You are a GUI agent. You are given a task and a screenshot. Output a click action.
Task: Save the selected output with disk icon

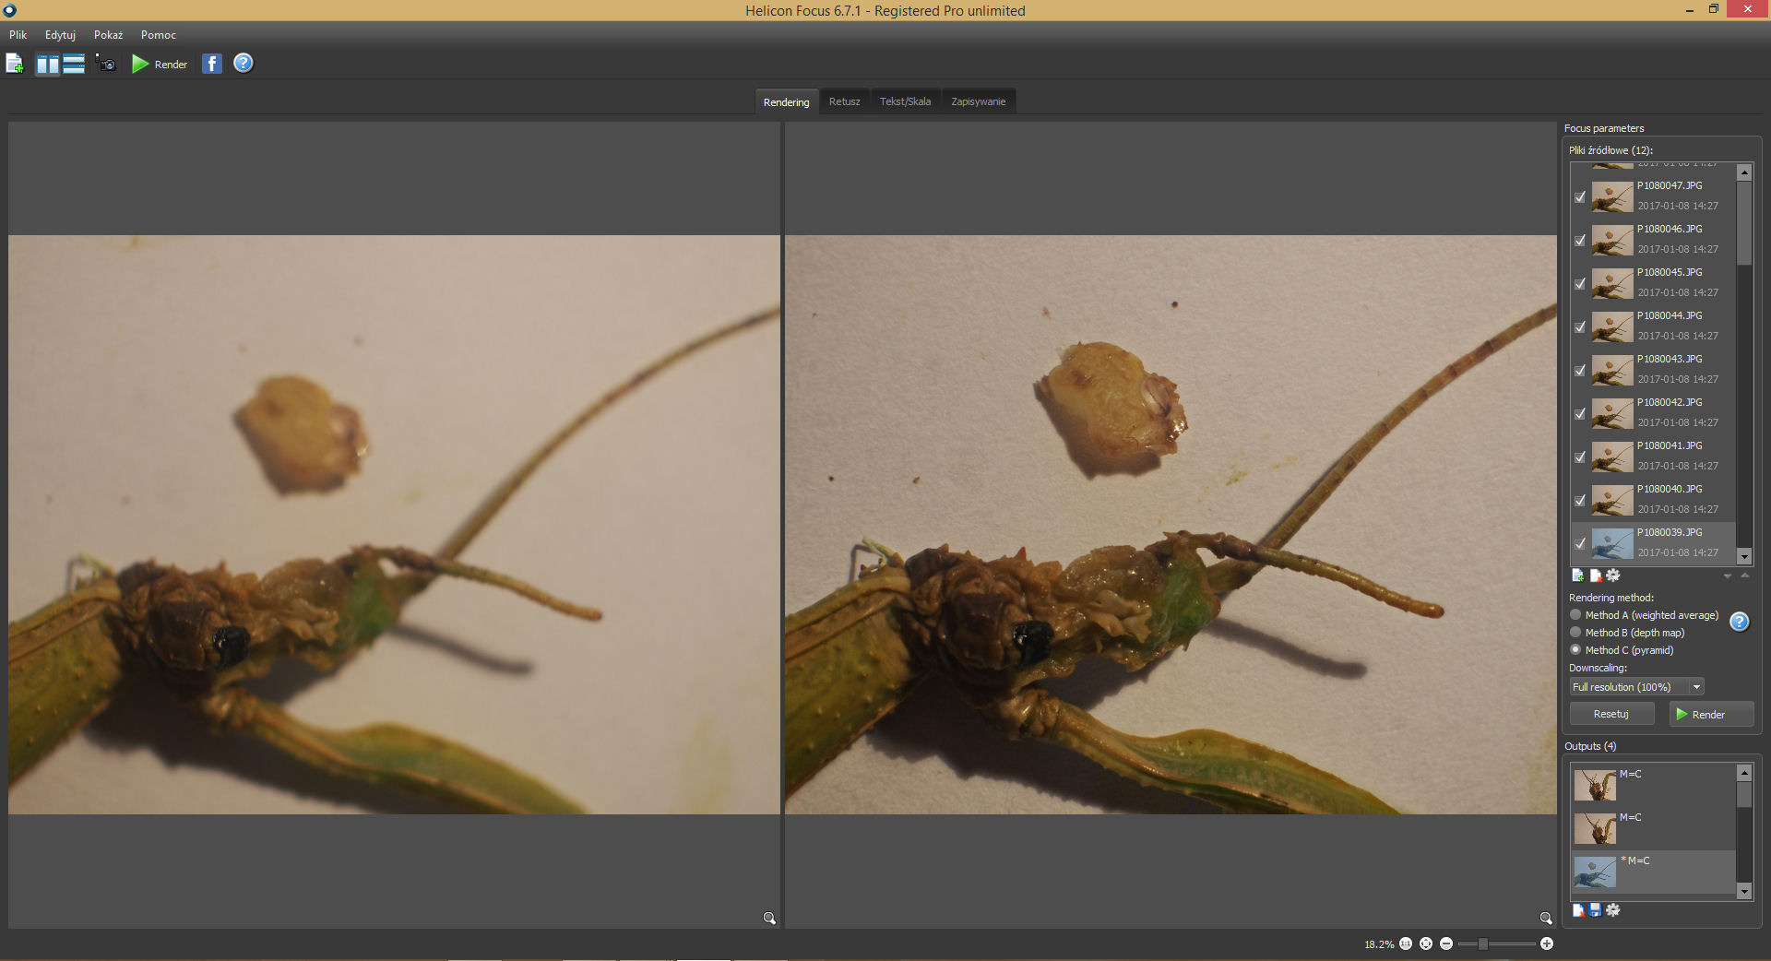coord(1595,910)
